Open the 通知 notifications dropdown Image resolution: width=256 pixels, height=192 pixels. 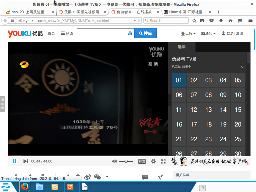coord(208,33)
